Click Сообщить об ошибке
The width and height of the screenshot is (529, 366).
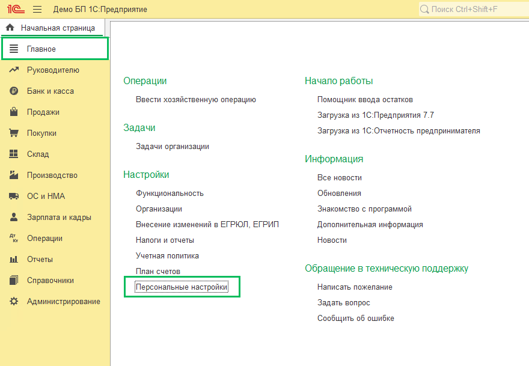pos(356,318)
